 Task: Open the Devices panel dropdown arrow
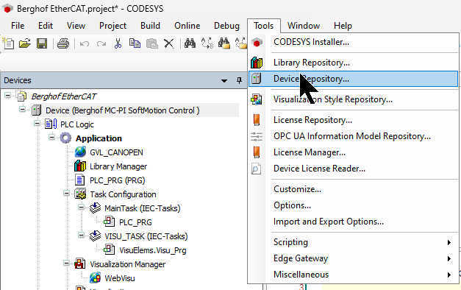[x=224, y=81]
